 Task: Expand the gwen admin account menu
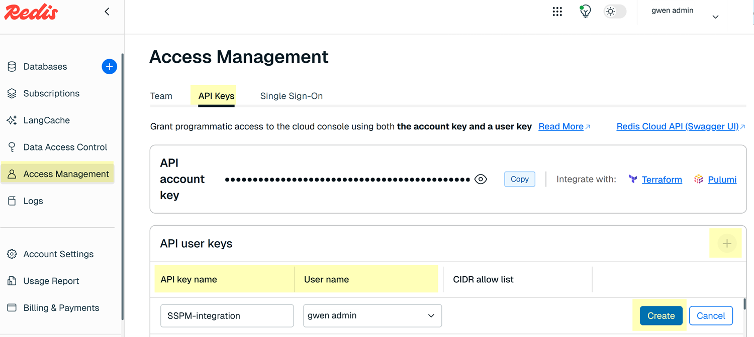click(x=715, y=17)
